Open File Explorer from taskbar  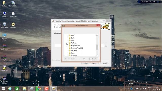point(24,89)
